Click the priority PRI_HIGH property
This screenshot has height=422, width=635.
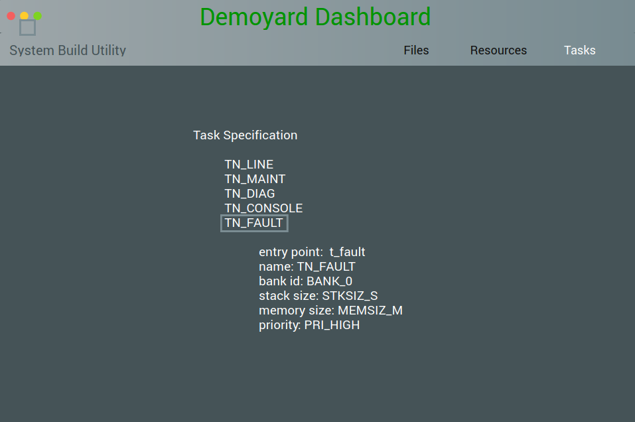[x=309, y=325]
